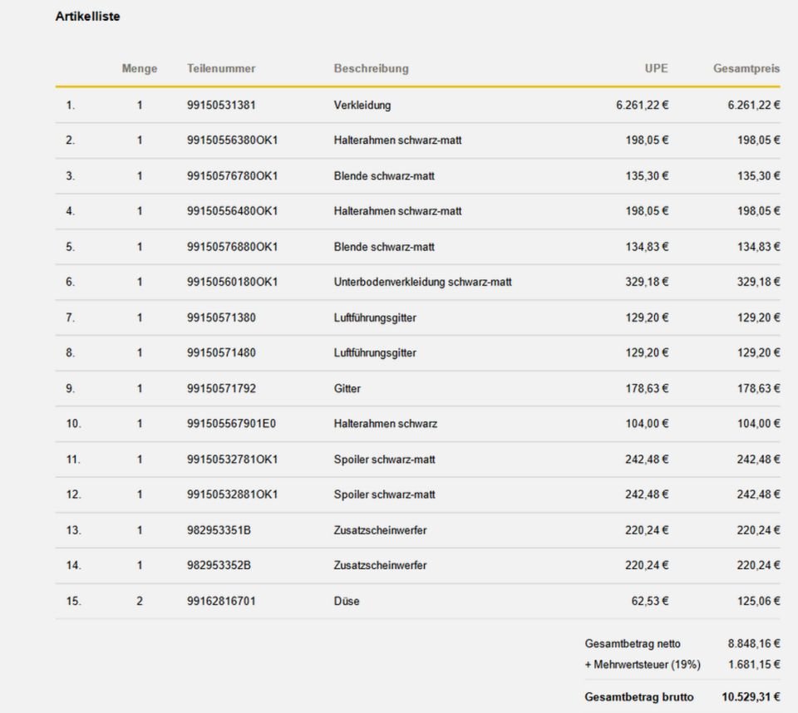Click the UPE column header

657,68
